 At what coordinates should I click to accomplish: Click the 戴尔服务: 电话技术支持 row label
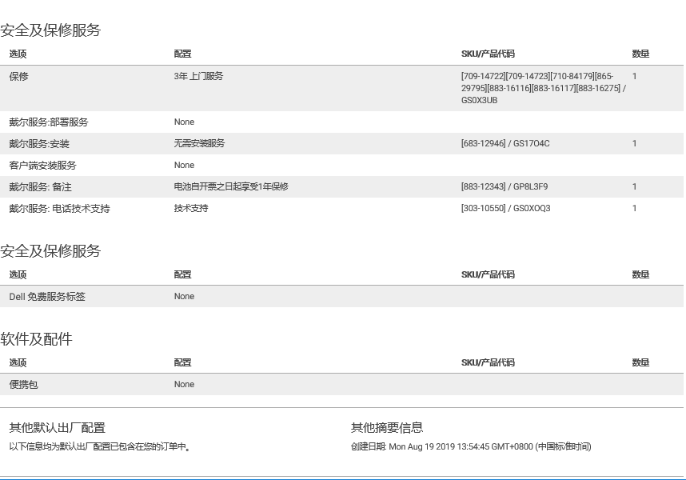pos(59,209)
